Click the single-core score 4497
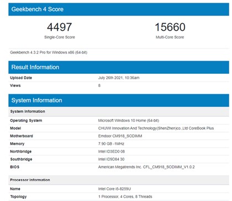This screenshot has width=232, height=201. coord(59,27)
